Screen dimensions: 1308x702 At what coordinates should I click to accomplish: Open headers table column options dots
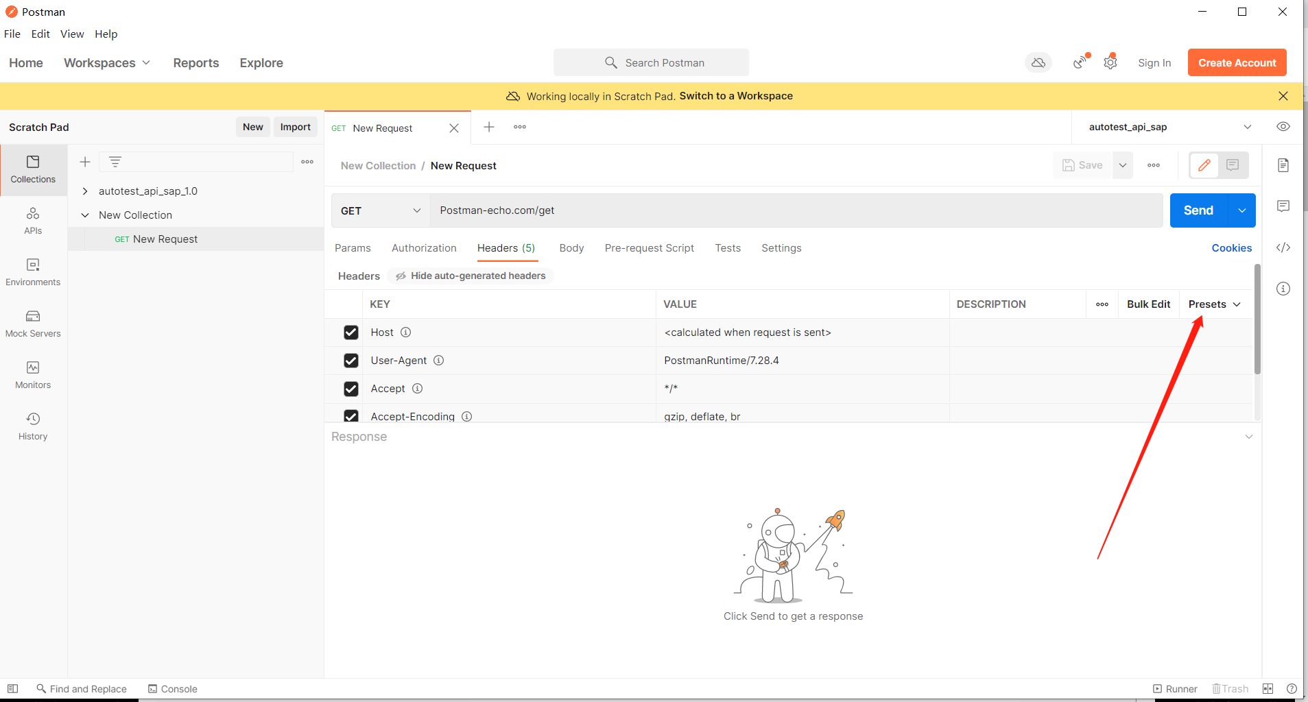[x=1102, y=304]
